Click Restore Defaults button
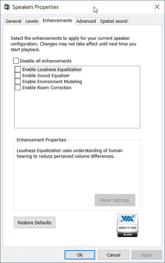This screenshot has height=263, width=165. [34, 222]
